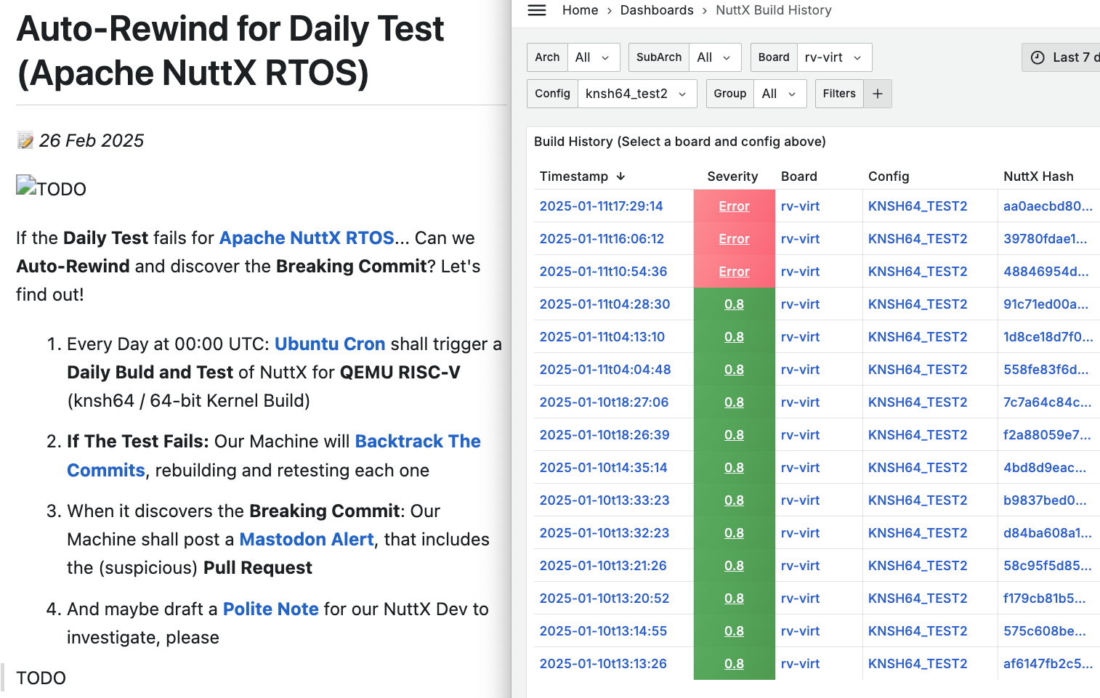This screenshot has height=698, width=1100.
Task: Open the Apache NuttX RTOS link
Action: (307, 238)
